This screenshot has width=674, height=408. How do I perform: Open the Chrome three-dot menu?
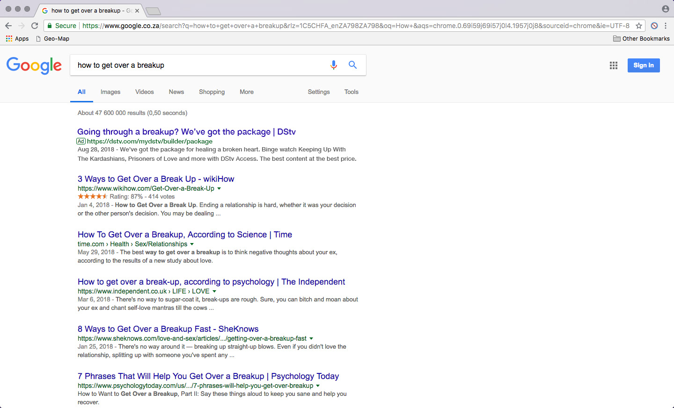click(x=666, y=26)
